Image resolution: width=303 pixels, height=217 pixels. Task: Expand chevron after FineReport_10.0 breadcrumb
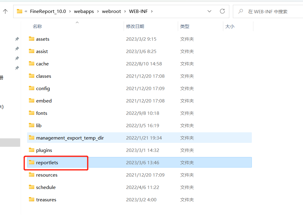[70, 11]
